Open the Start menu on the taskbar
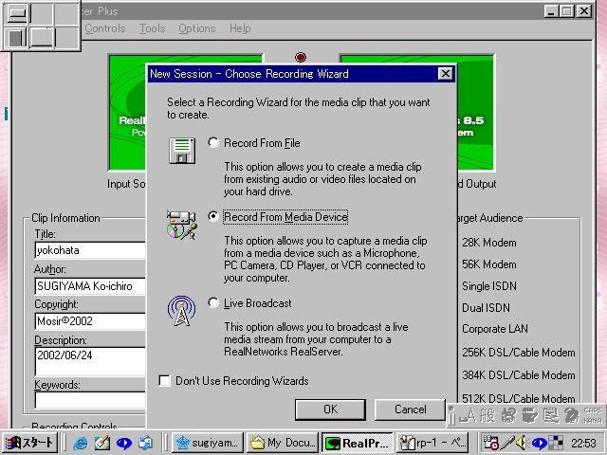The image size is (607, 455). tap(29, 443)
